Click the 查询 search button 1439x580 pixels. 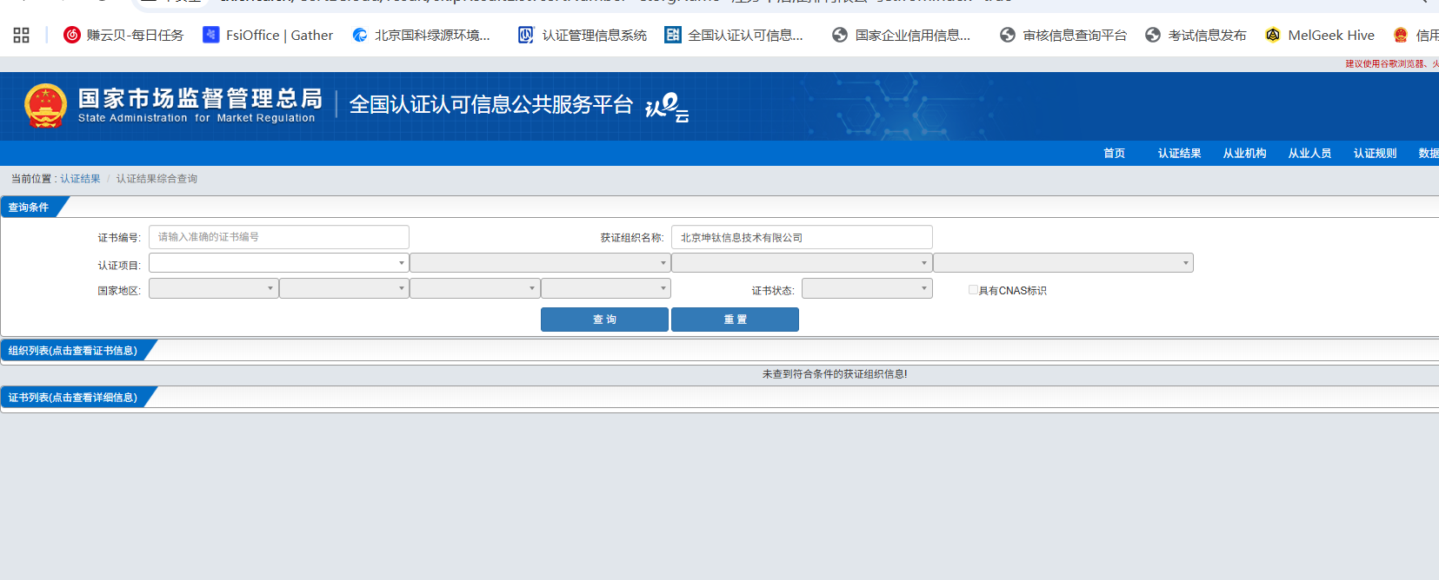tap(604, 320)
